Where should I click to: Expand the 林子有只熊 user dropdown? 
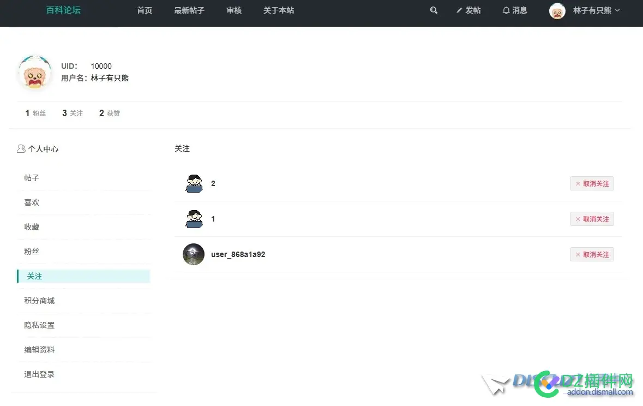[597, 10]
